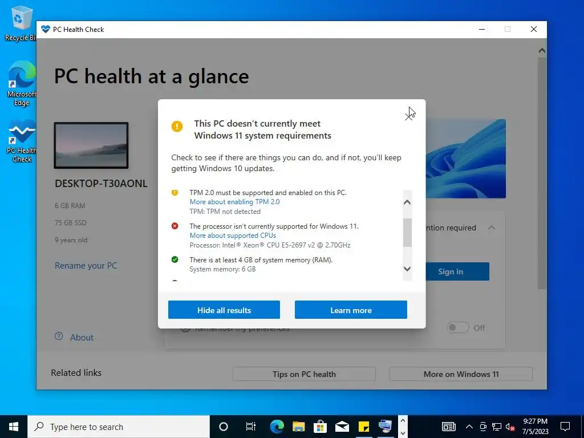Click the DESKTOP-T30AONL computer name
The height and width of the screenshot is (438, 584).
tap(101, 184)
